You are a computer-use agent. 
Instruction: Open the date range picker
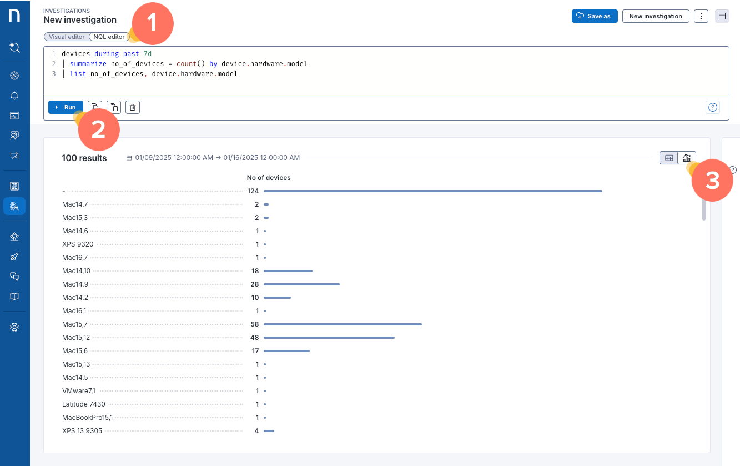[213, 157]
